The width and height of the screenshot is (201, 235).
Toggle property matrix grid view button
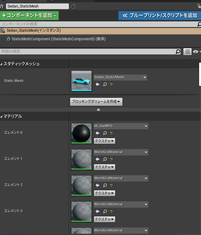187,52
